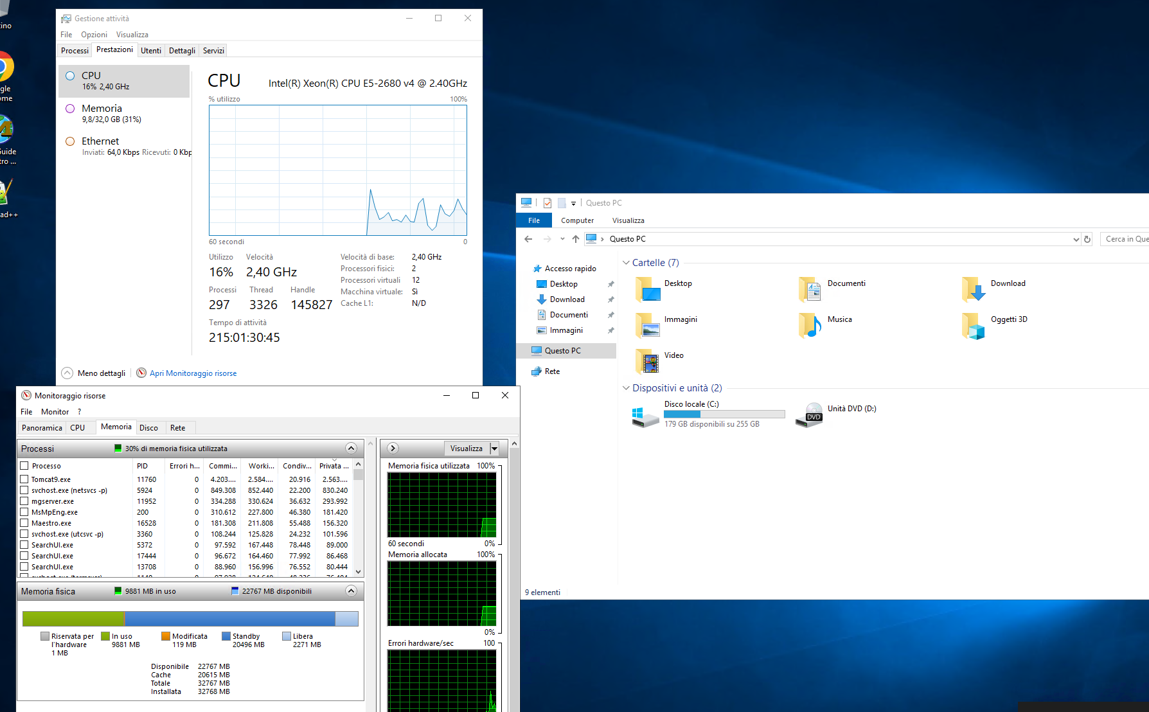
Task: Check the Tomcat9.exe process checkbox
Action: 24,479
